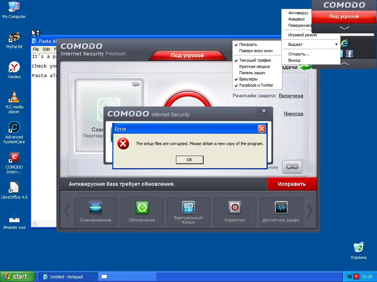Image resolution: width=377 pixels, height=282 pixels.
Task: Click the flip arrow on the scan box
Action: coord(135,84)
